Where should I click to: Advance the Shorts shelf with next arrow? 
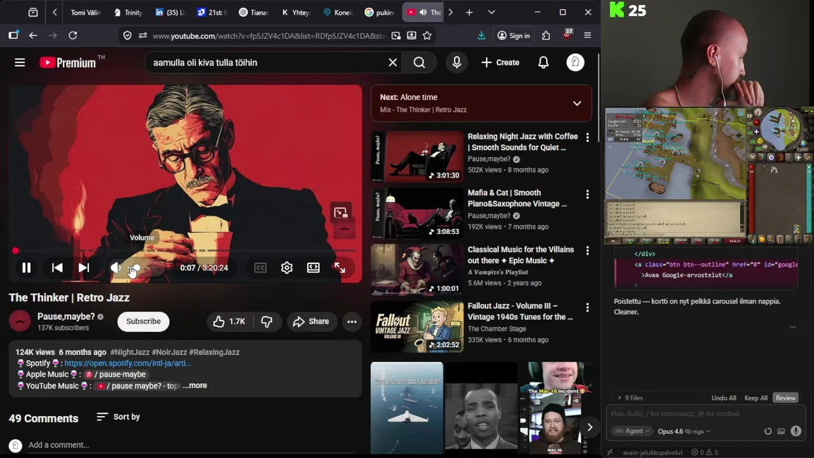coord(590,427)
